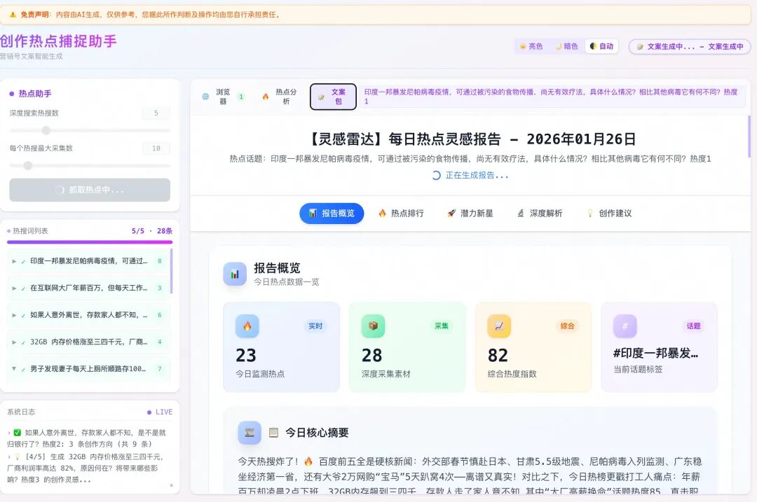Select the flame 热点分析 tab icon
Screen dimensions: 757x502
(266, 97)
